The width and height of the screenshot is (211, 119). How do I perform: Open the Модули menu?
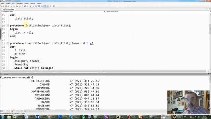(33, 4)
